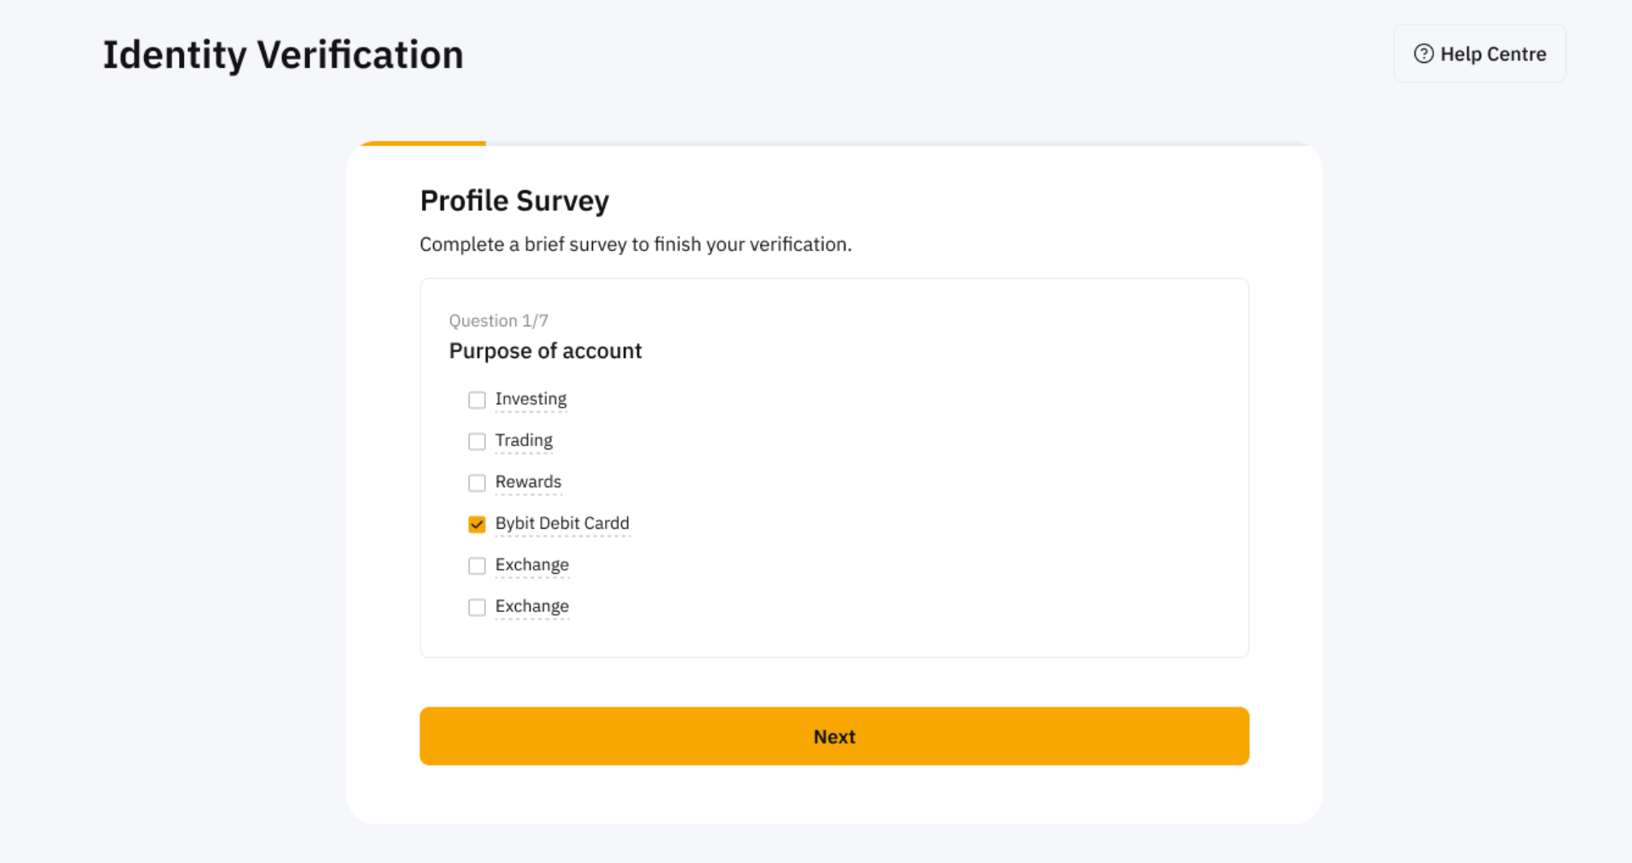Select the Trading checkbox
The width and height of the screenshot is (1632, 863).
click(x=477, y=441)
